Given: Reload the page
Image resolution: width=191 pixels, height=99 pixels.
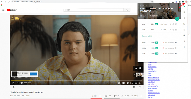Looking at the screenshot, I should pyautogui.click(x=8, y=2).
